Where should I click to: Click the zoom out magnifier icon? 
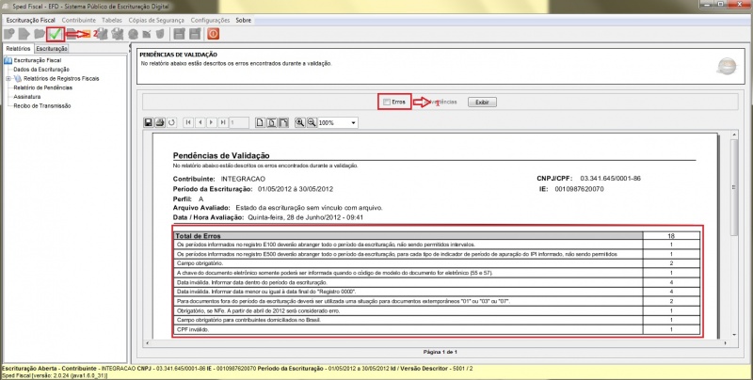click(312, 122)
